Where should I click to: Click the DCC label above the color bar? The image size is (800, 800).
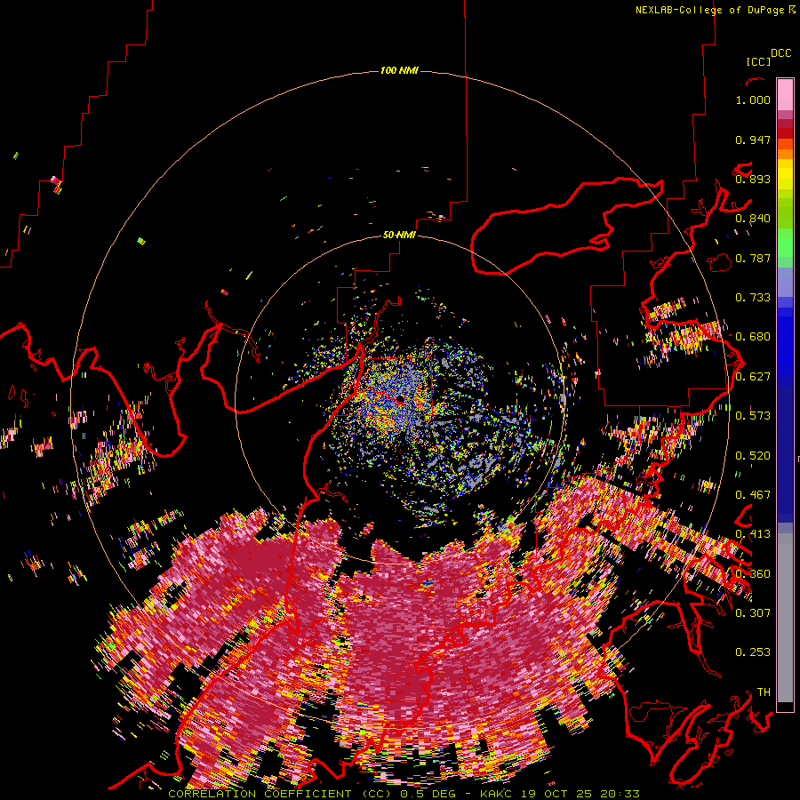tap(781, 53)
